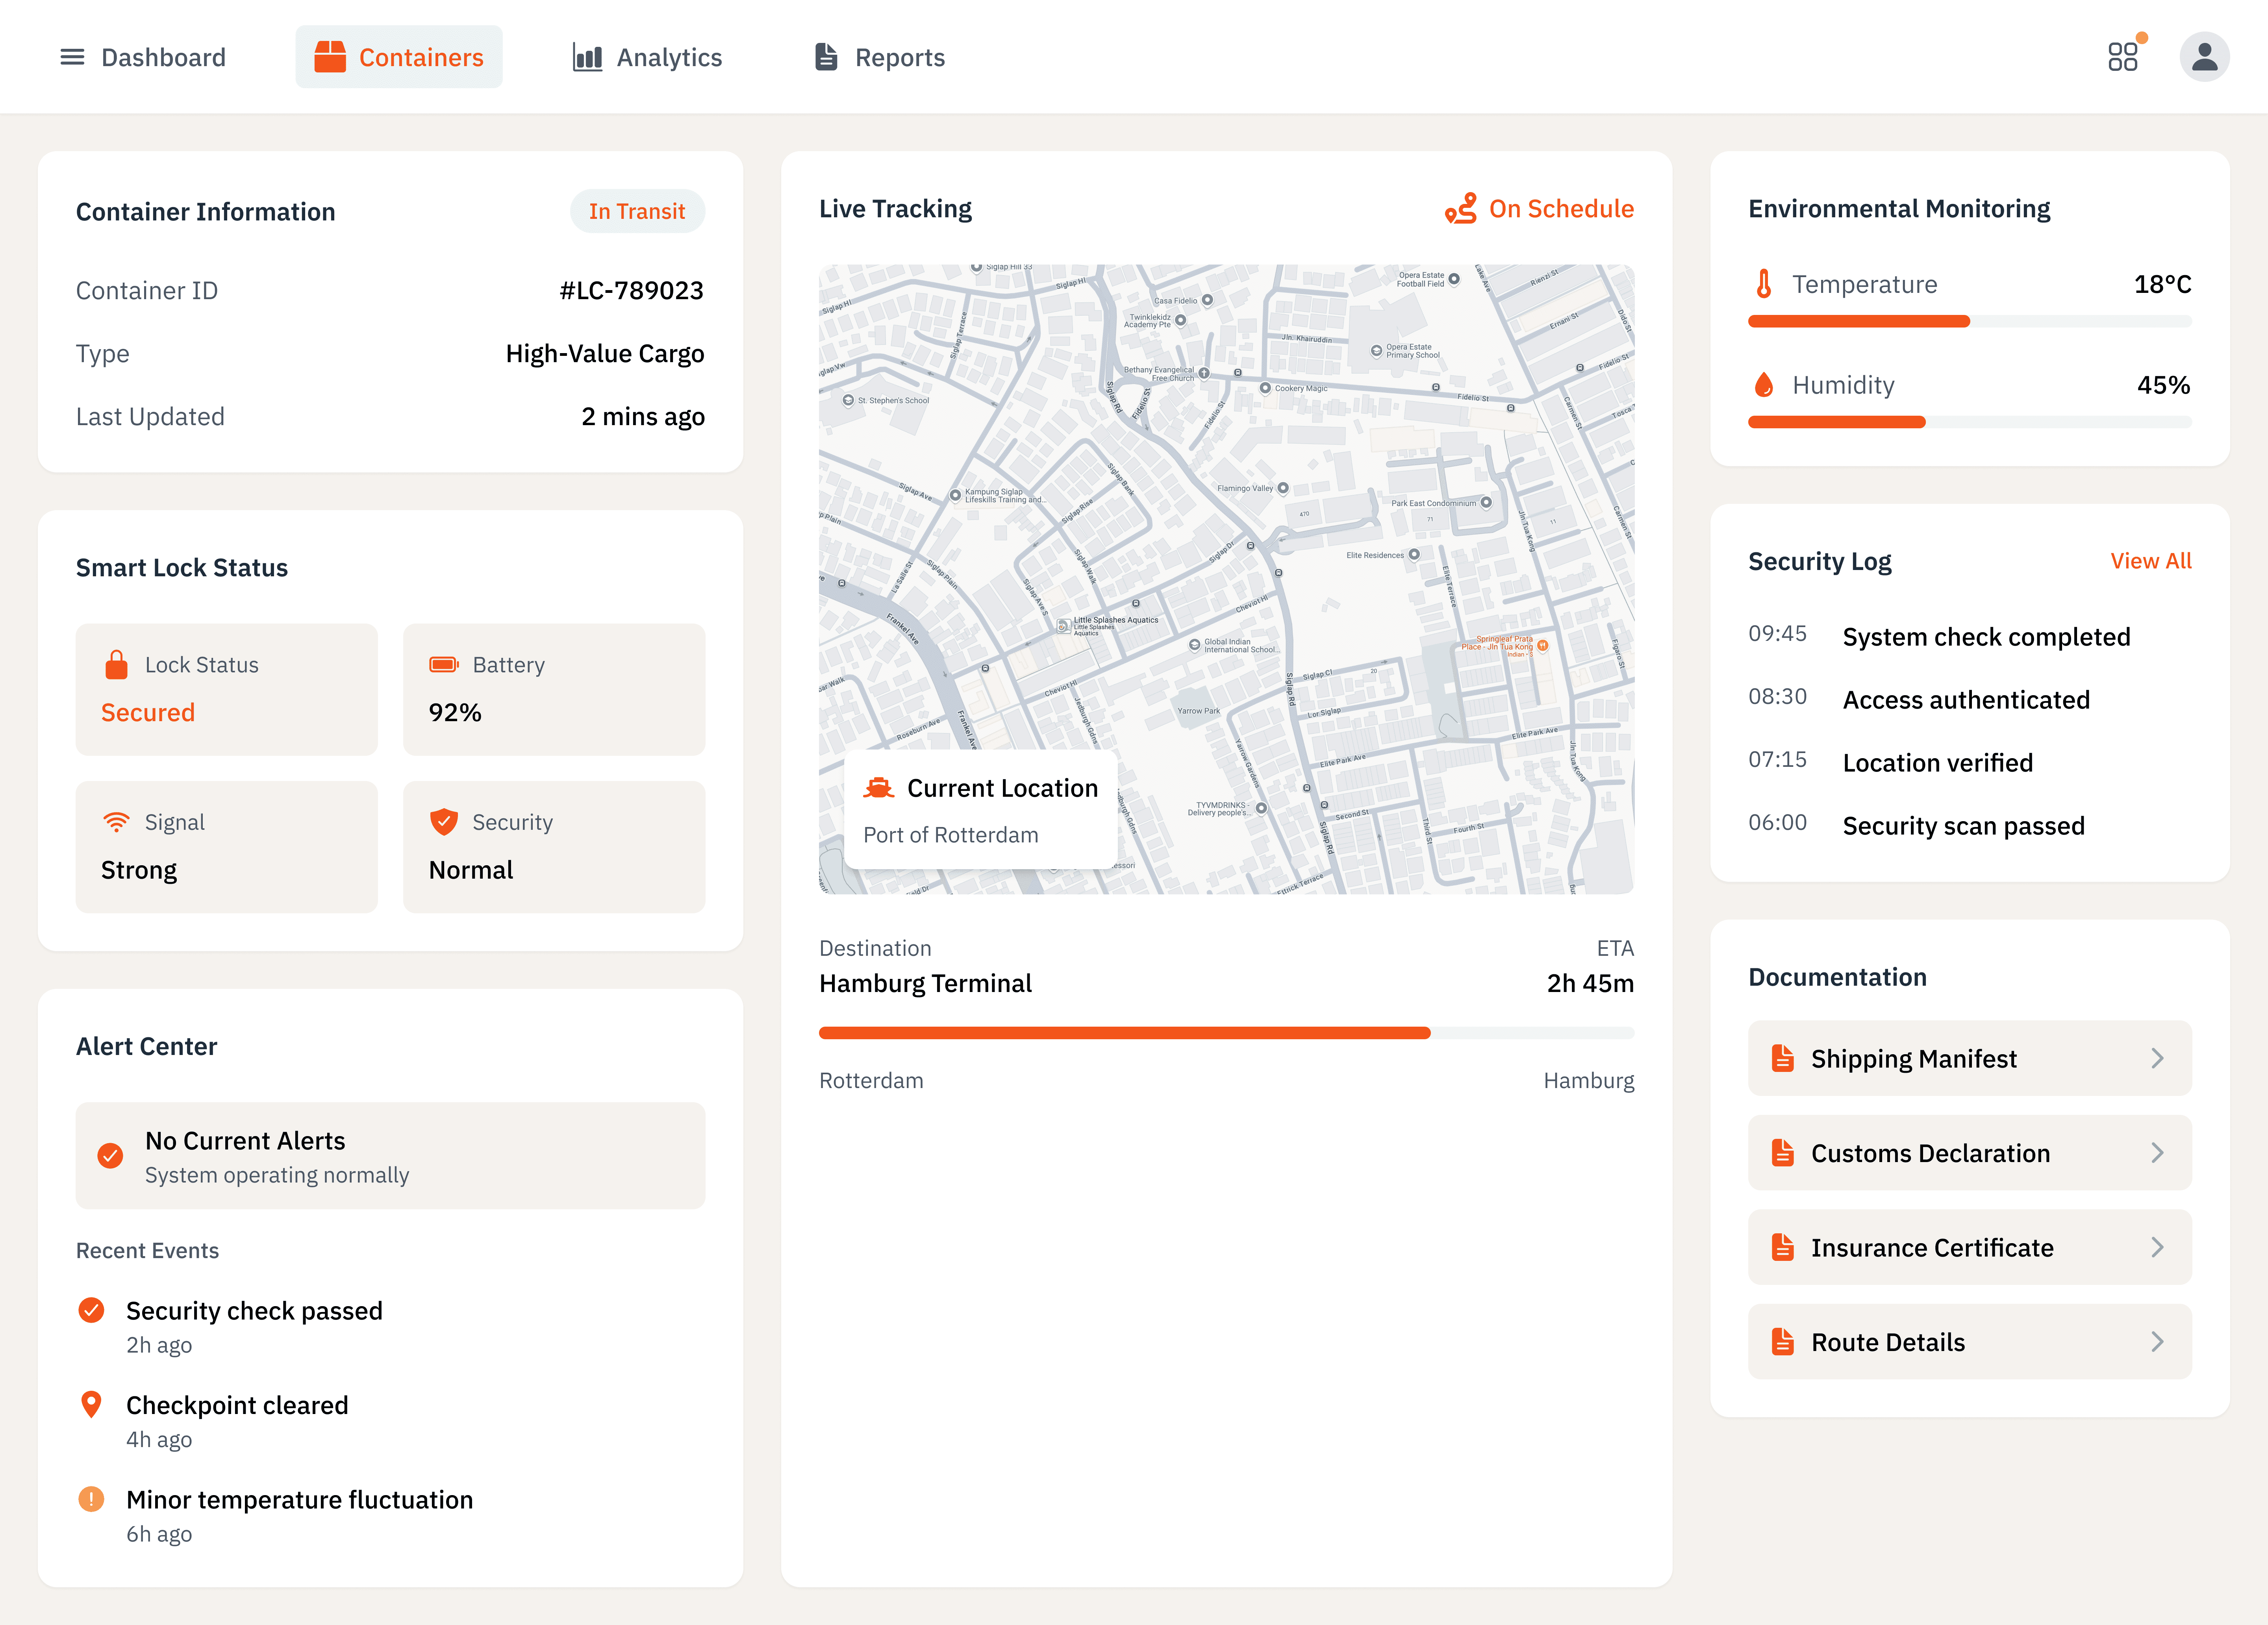
Task: Click View All in Security Log
Action: click(x=2150, y=561)
